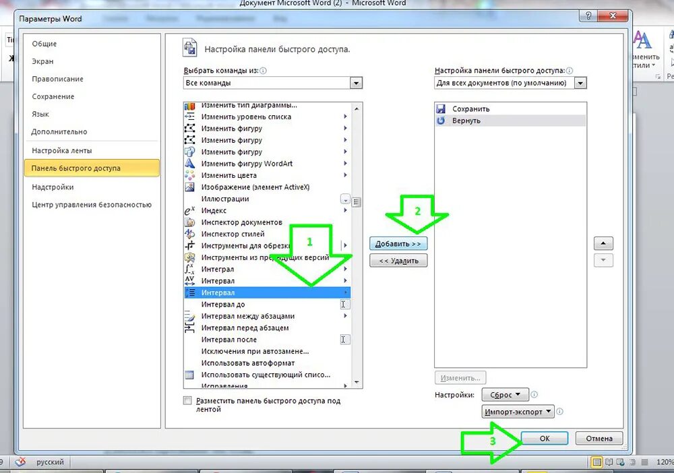
Task: Click the Отмена button
Action: click(599, 438)
